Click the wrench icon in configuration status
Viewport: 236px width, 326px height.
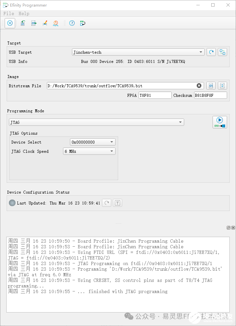[x=118, y=203]
